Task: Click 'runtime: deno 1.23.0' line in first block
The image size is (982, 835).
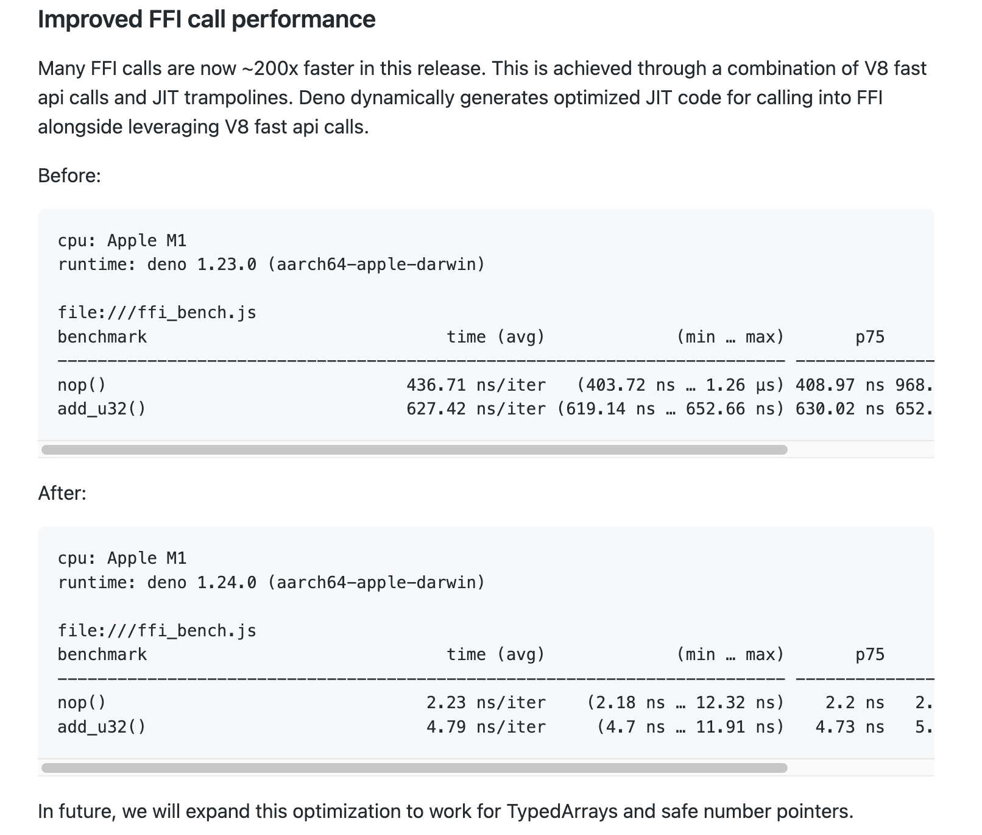Action: coord(271,265)
